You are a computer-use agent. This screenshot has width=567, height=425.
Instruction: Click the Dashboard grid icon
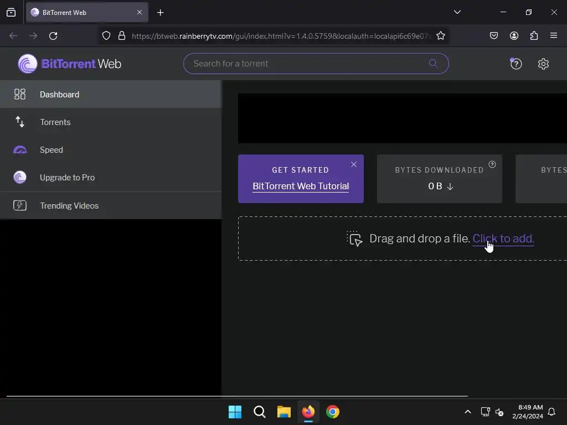click(20, 94)
